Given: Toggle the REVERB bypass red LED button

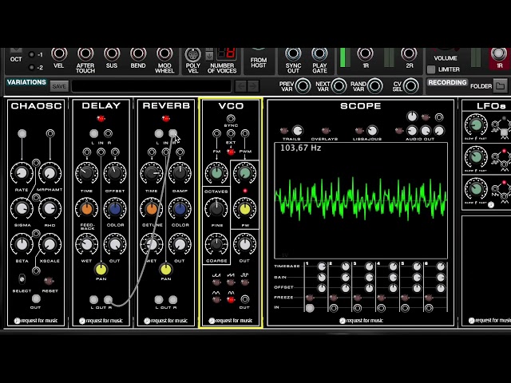Looking at the screenshot, I should pos(166,119).
